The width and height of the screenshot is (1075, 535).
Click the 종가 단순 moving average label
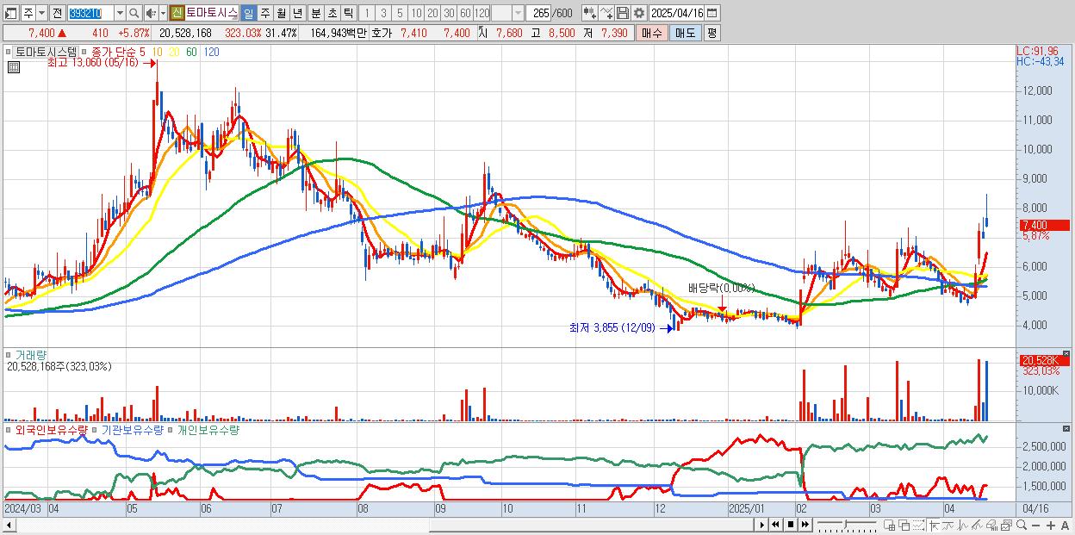pyautogui.click(x=113, y=52)
